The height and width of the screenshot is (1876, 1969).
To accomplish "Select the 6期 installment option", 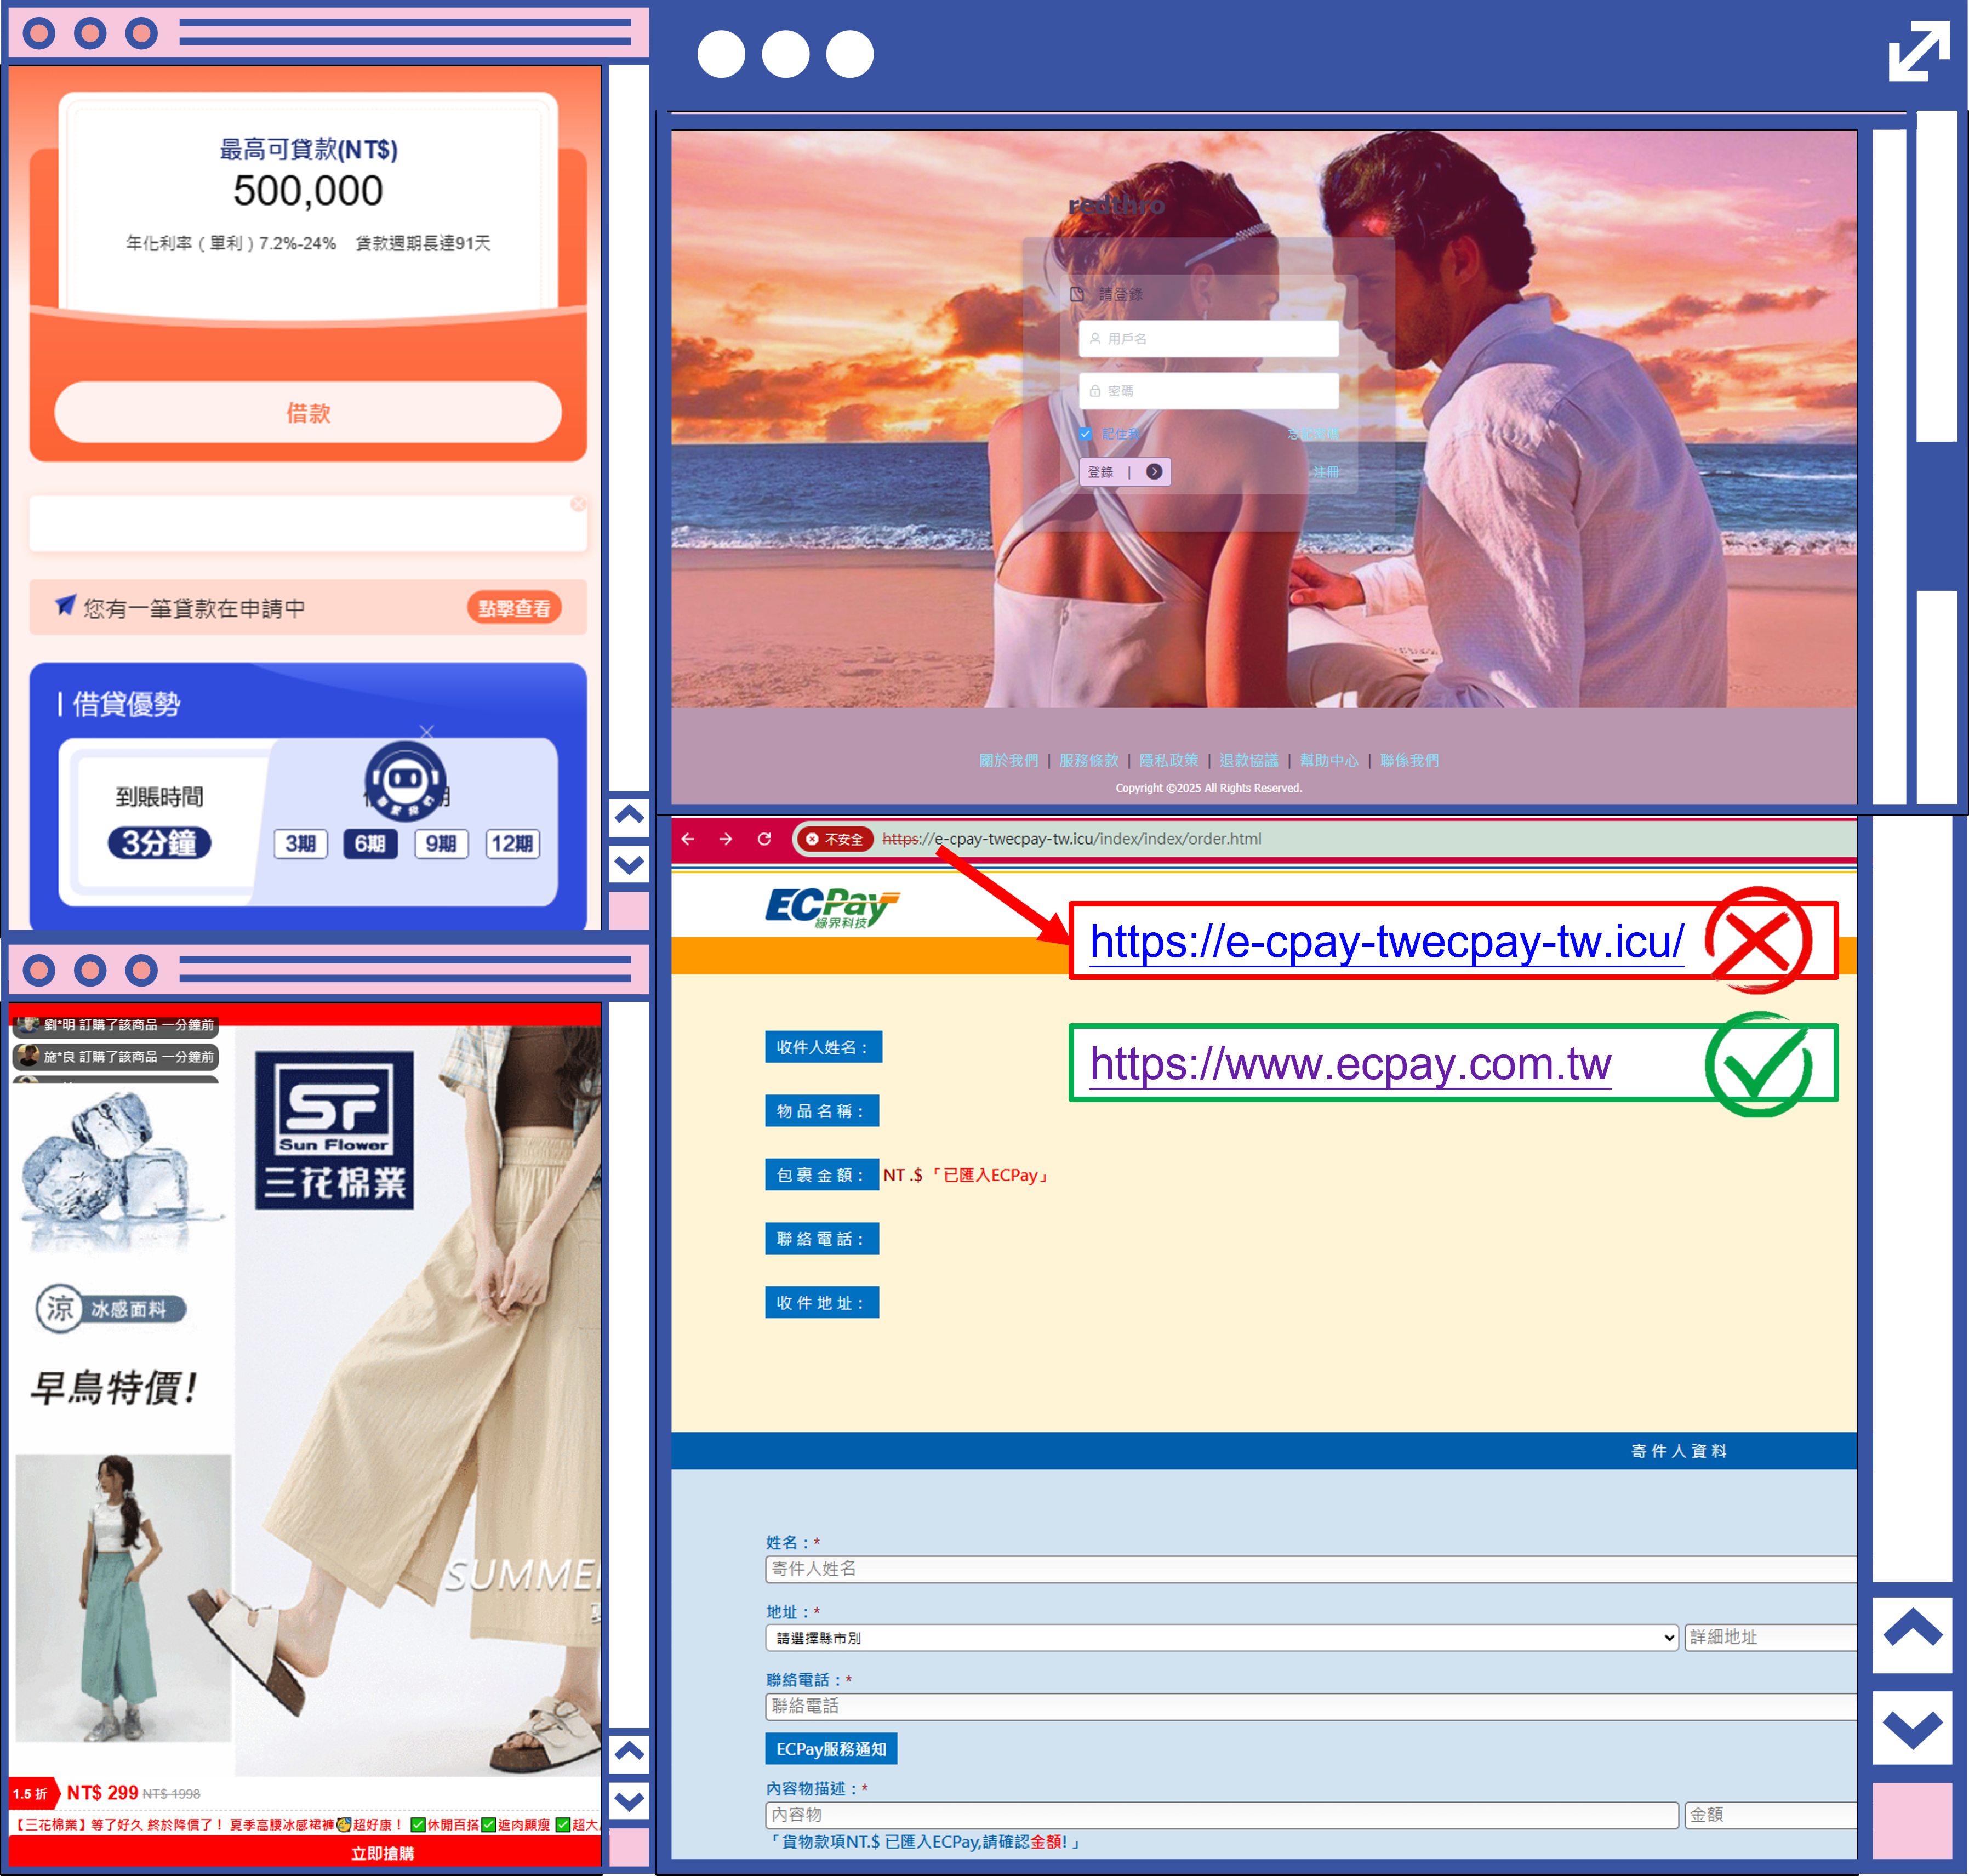I will click(370, 843).
